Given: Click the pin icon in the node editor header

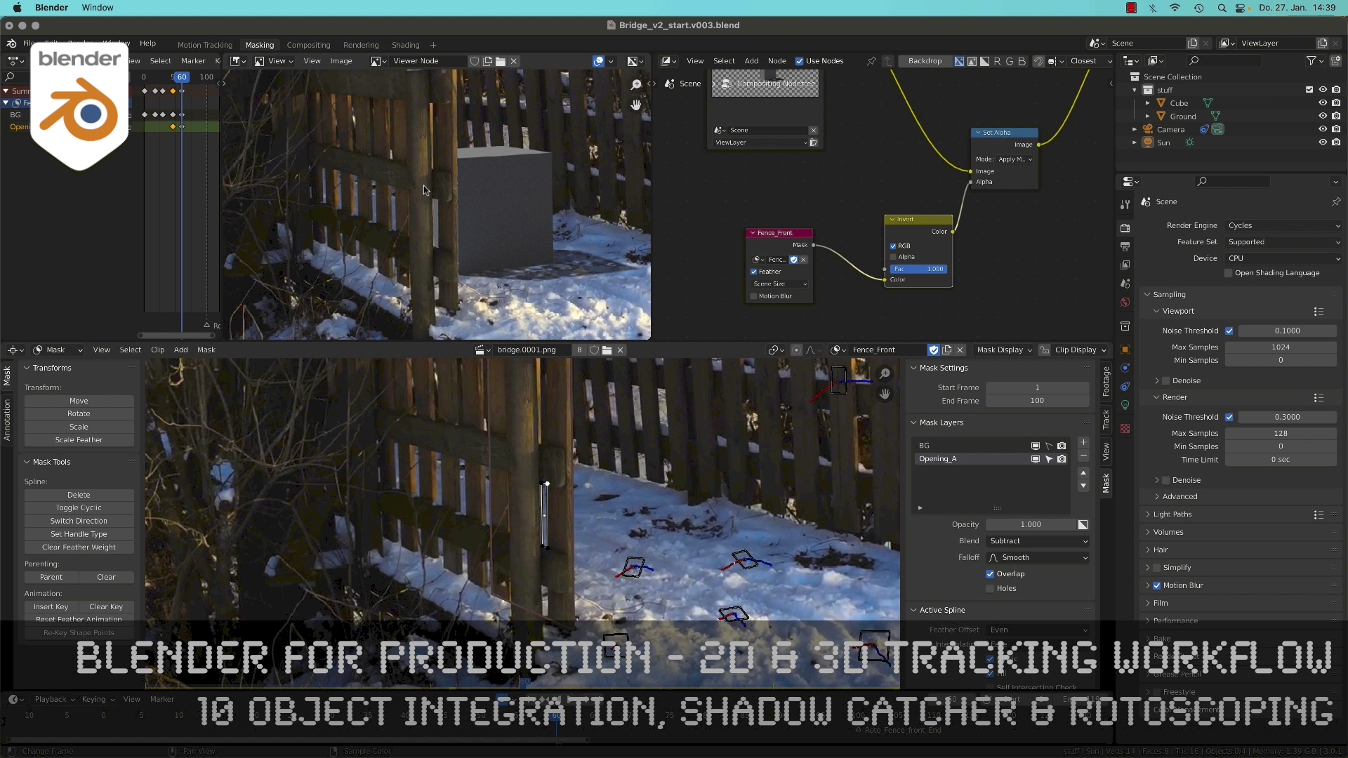Looking at the screenshot, I should click(x=871, y=61).
